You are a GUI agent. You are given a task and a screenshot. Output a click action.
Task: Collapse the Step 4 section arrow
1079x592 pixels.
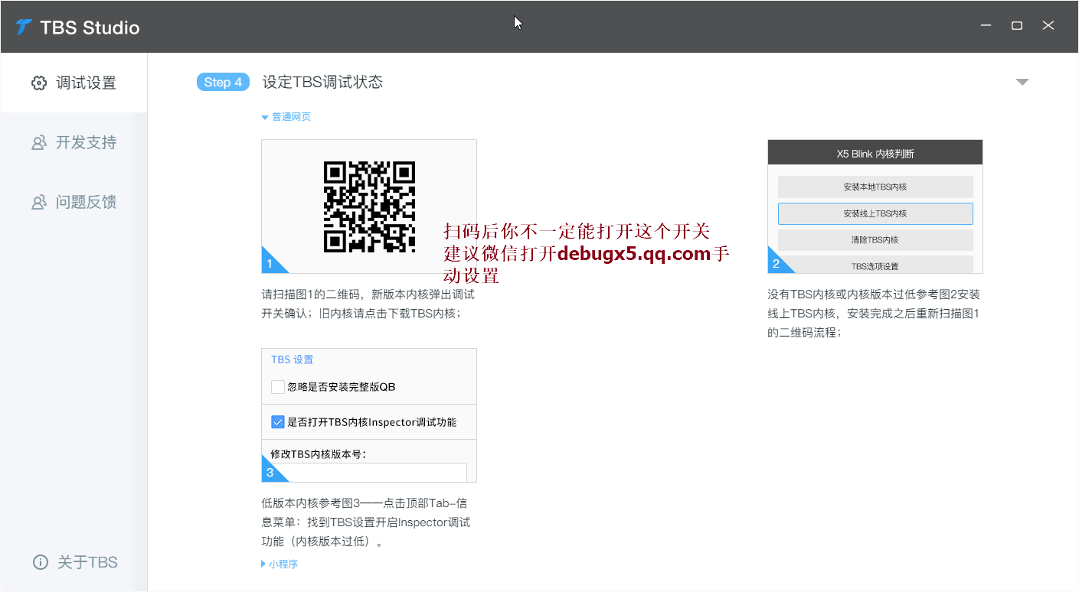[x=1022, y=82]
